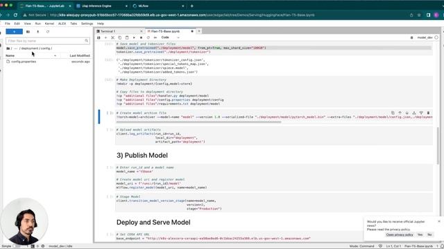This screenshot has width=444, height=249.
Task: Delete the active cell with the trash icon
Action: (x=428, y=113)
